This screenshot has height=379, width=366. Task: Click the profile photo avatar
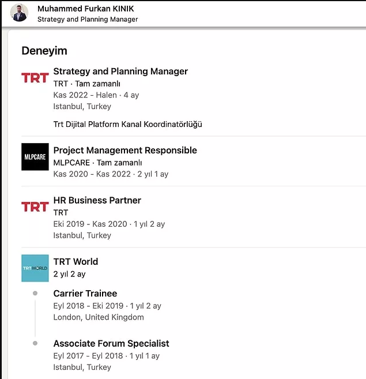click(20, 13)
